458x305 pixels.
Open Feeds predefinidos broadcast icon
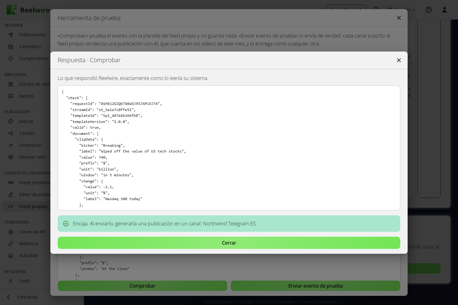11,183
